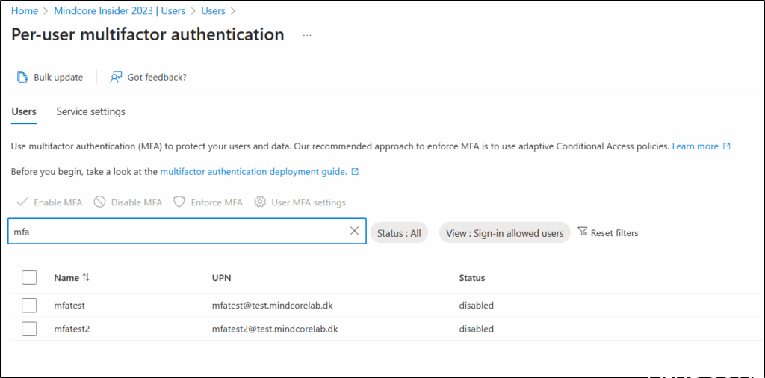The image size is (765, 378).
Task: Sort the list using the Name arrows icon
Action: [86, 277]
